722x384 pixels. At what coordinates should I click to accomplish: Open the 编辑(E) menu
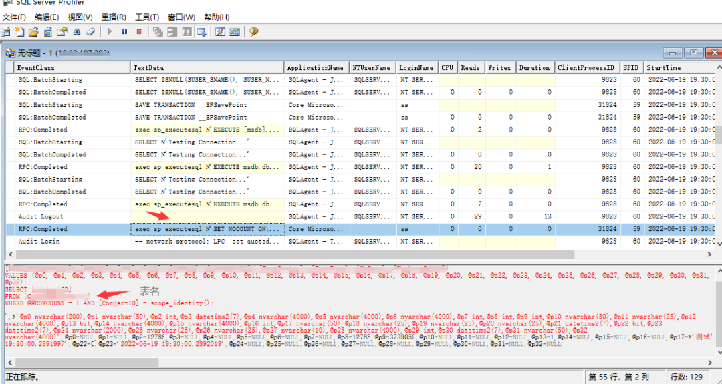(x=47, y=17)
